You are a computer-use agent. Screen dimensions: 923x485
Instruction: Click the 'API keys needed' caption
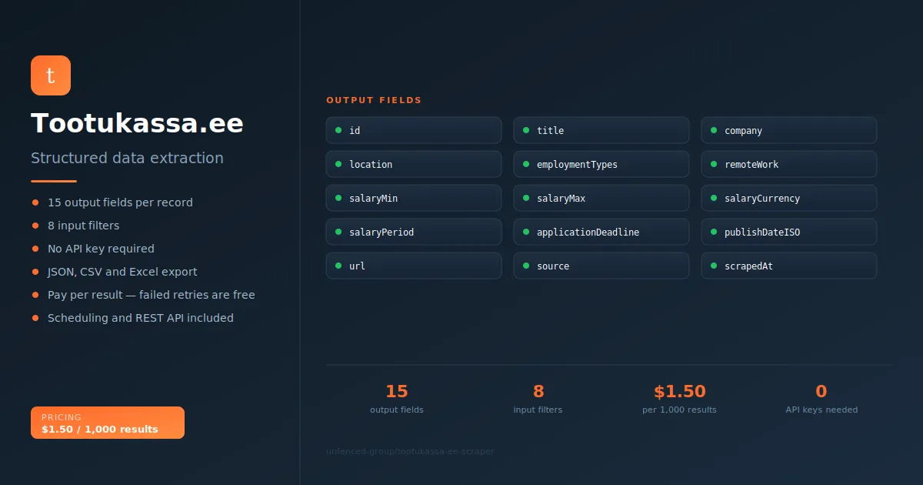821,410
